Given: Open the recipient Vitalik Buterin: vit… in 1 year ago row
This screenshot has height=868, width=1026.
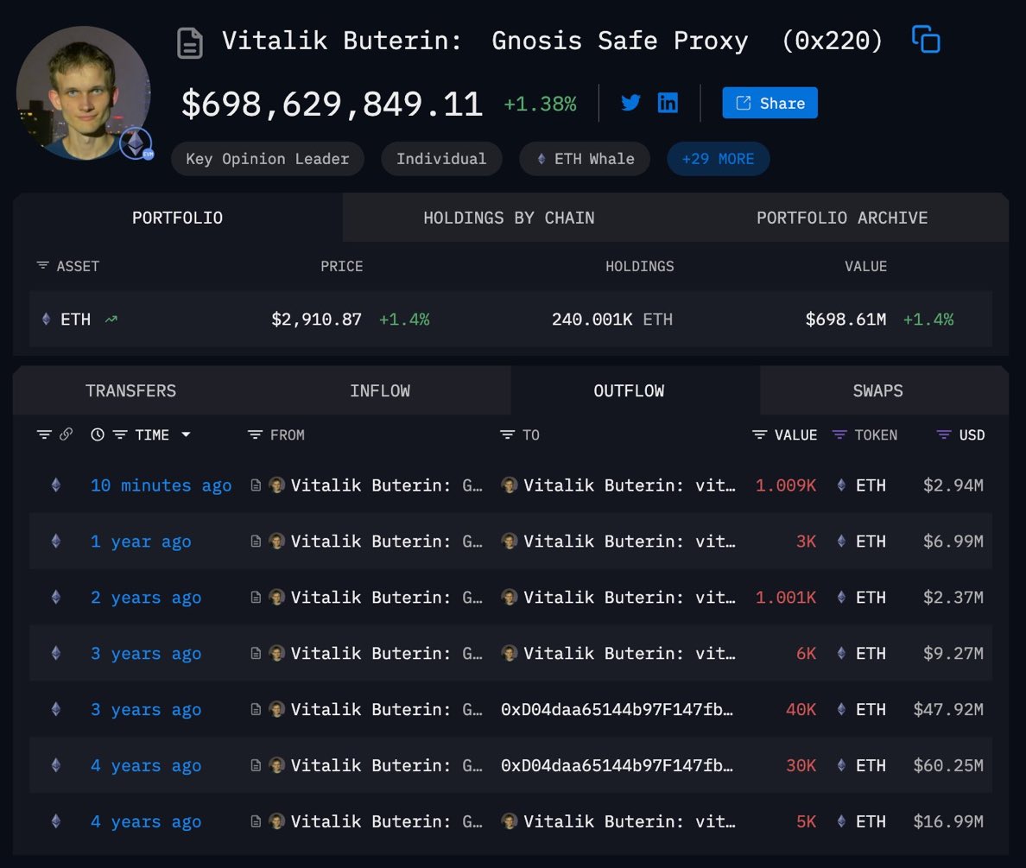Looking at the screenshot, I should tap(630, 542).
